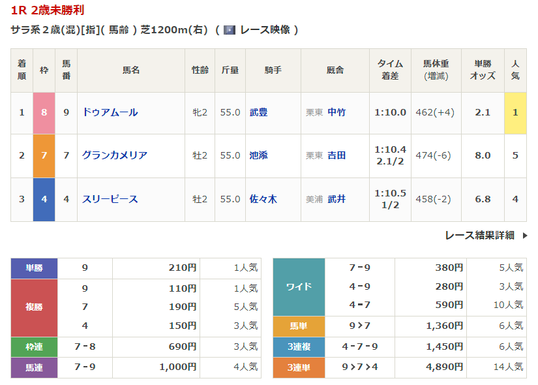Image resolution: width=538 pixels, height=385 pixels.
Task: View jockey 池添 page
Action: coord(258,155)
